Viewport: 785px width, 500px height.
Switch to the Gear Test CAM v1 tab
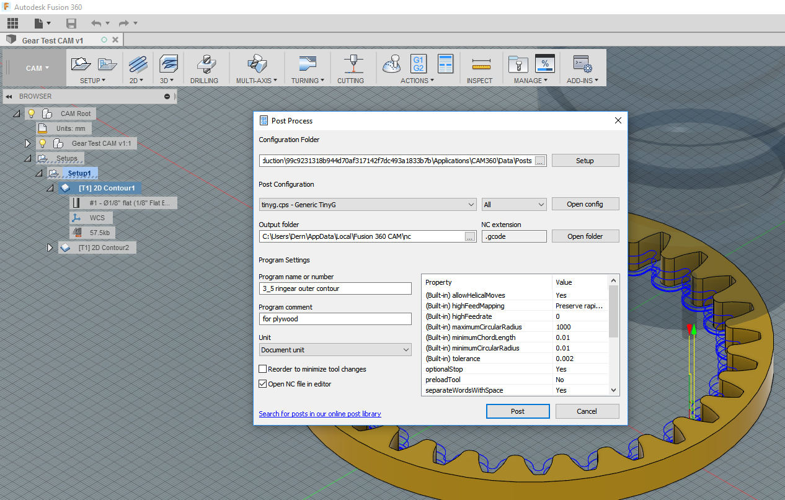point(53,40)
